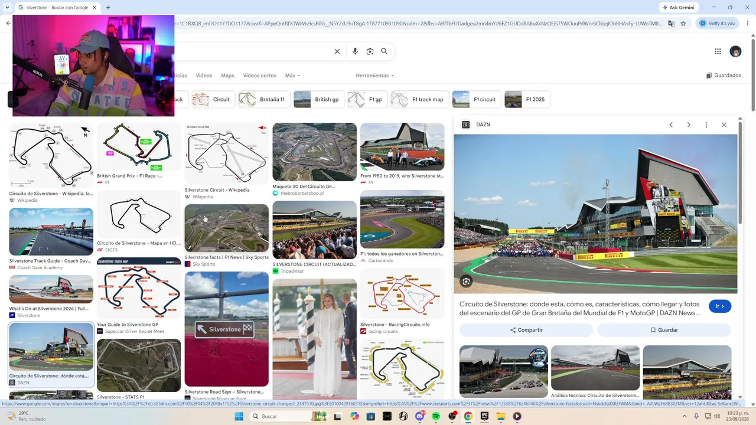Bookmark this page with the star icon
Image resolution: width=756 pixels, height=425 pixels.
pos(683,24)
